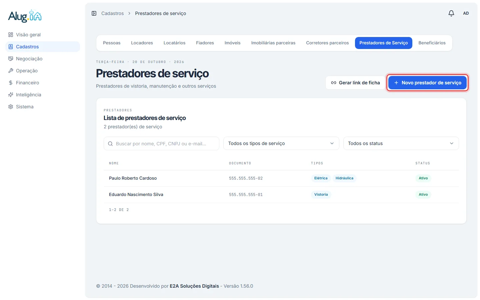Viewport: 480px width, 300px height.
Task: Select the Fiadores tab
Action: point(205,43)
